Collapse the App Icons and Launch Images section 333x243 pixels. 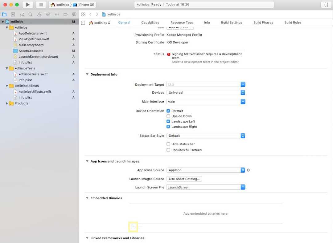coord(87,161)
